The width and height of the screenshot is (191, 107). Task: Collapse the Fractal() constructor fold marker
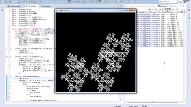coord(11,37)
